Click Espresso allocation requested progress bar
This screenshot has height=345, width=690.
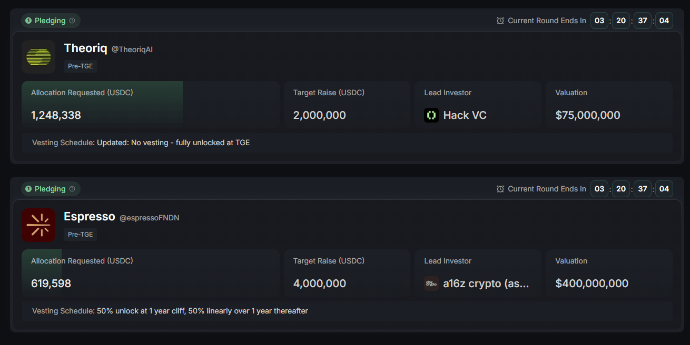(x=151, y=273)
